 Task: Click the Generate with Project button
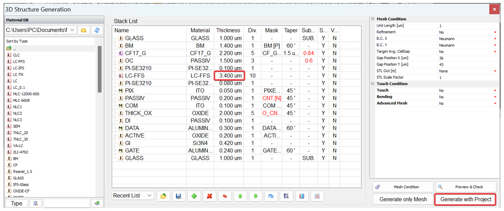click(466, 200)
